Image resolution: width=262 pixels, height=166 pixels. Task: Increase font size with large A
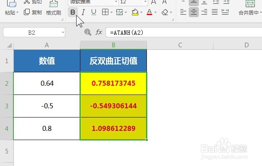click(x=154, y=2)
